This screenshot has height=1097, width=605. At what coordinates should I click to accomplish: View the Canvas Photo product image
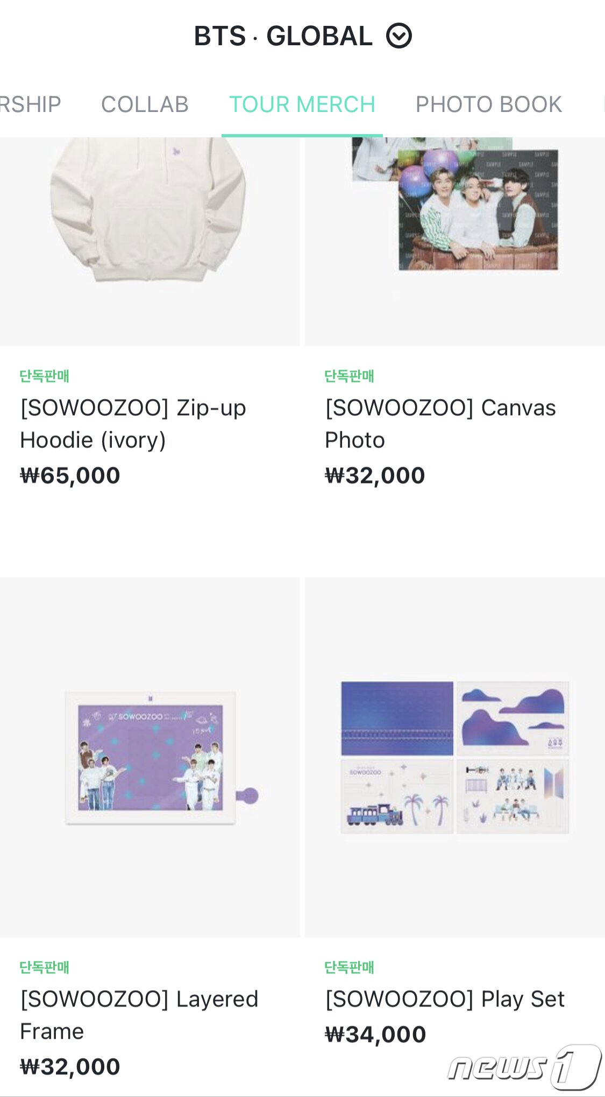coord(455,241)
